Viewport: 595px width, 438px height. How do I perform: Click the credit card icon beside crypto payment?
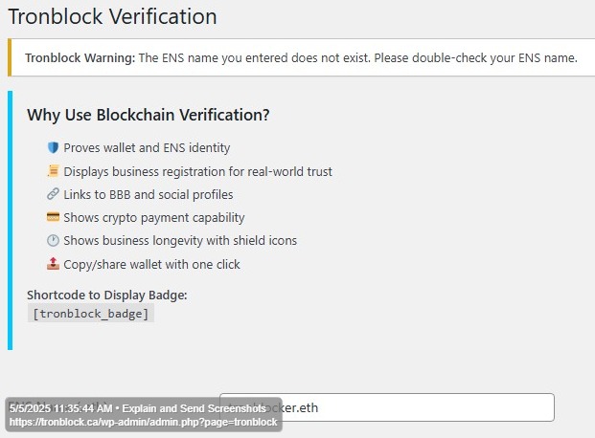54,217
